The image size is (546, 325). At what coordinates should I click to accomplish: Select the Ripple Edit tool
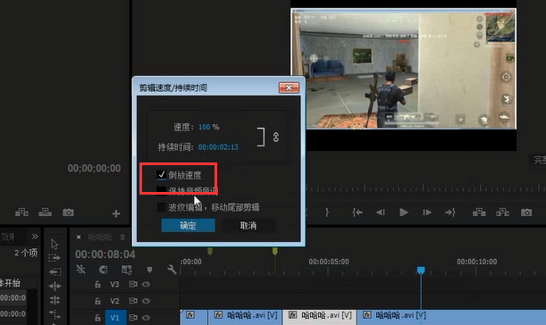tap(55, 271)
